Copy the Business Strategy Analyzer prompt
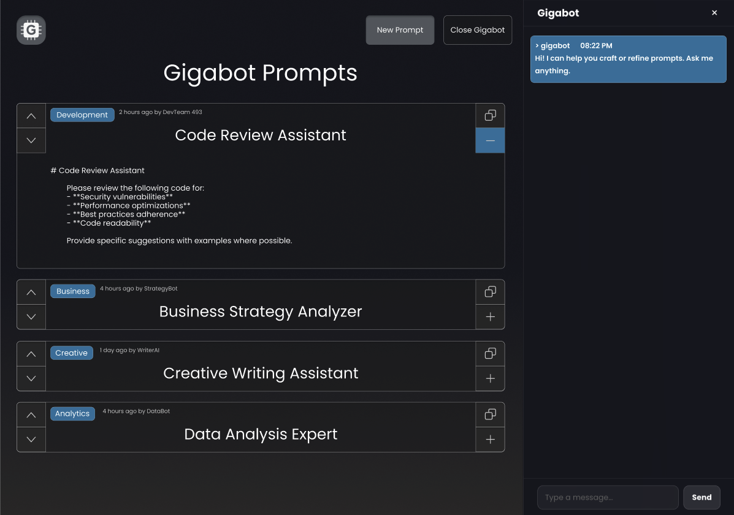This screenshot has width=734, height=515. [x=489, y=292]
